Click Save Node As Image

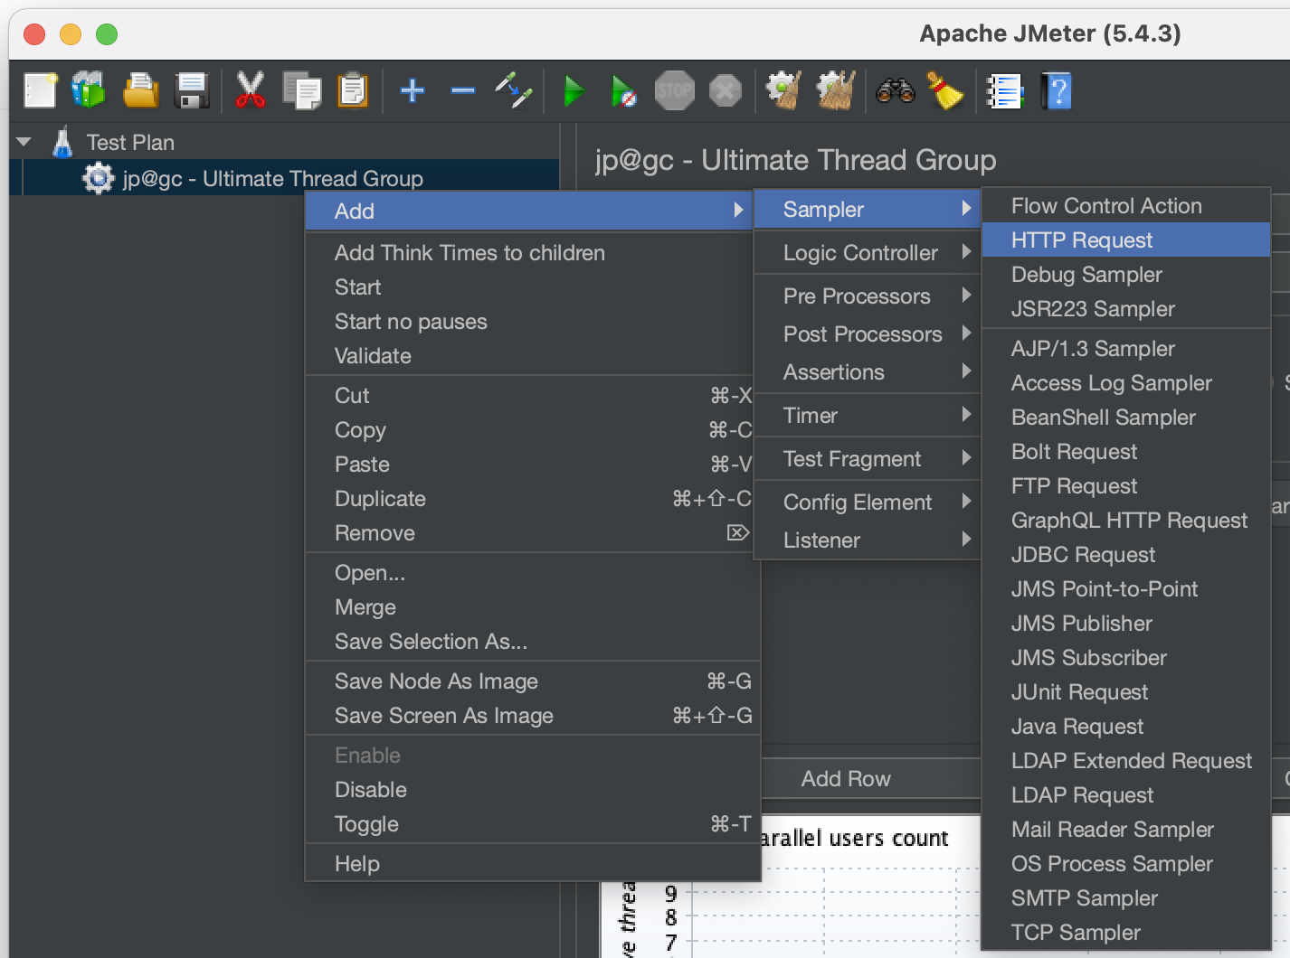[532, 681]
